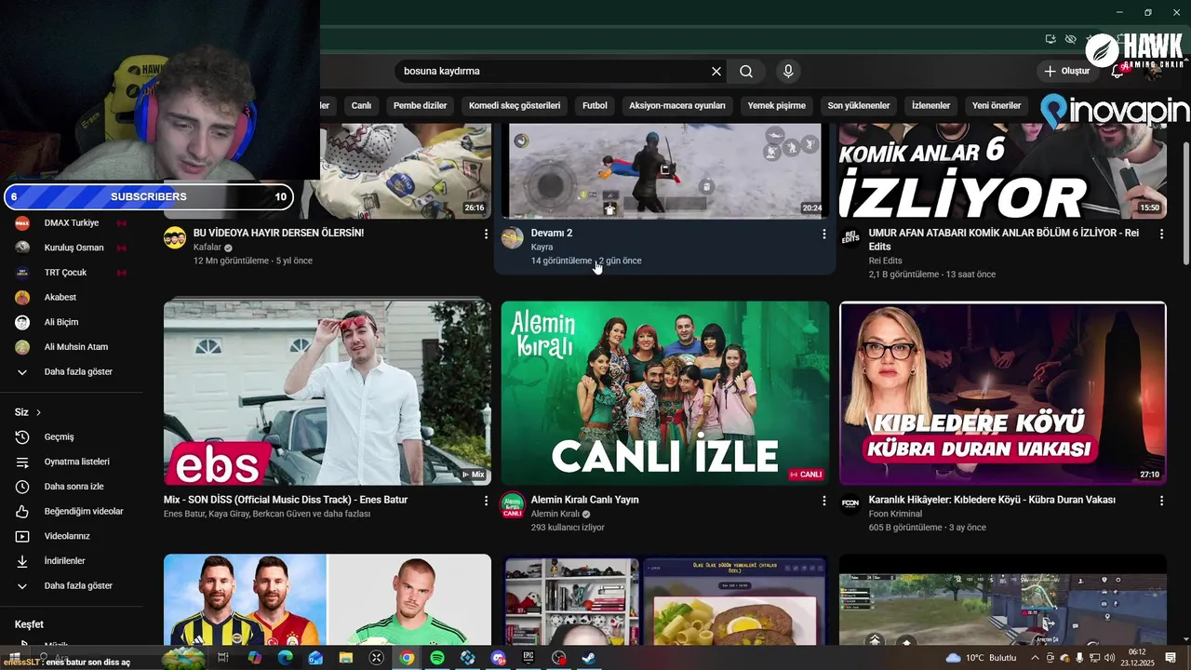Select the Futbol chip
This screenshot has height=670, width=1191.
pos(595,106)
